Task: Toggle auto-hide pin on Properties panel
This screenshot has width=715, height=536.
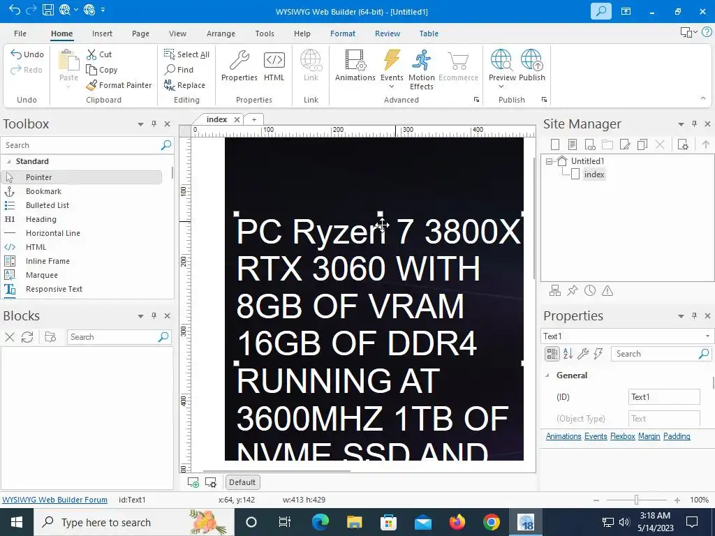Action: [694, 316]
